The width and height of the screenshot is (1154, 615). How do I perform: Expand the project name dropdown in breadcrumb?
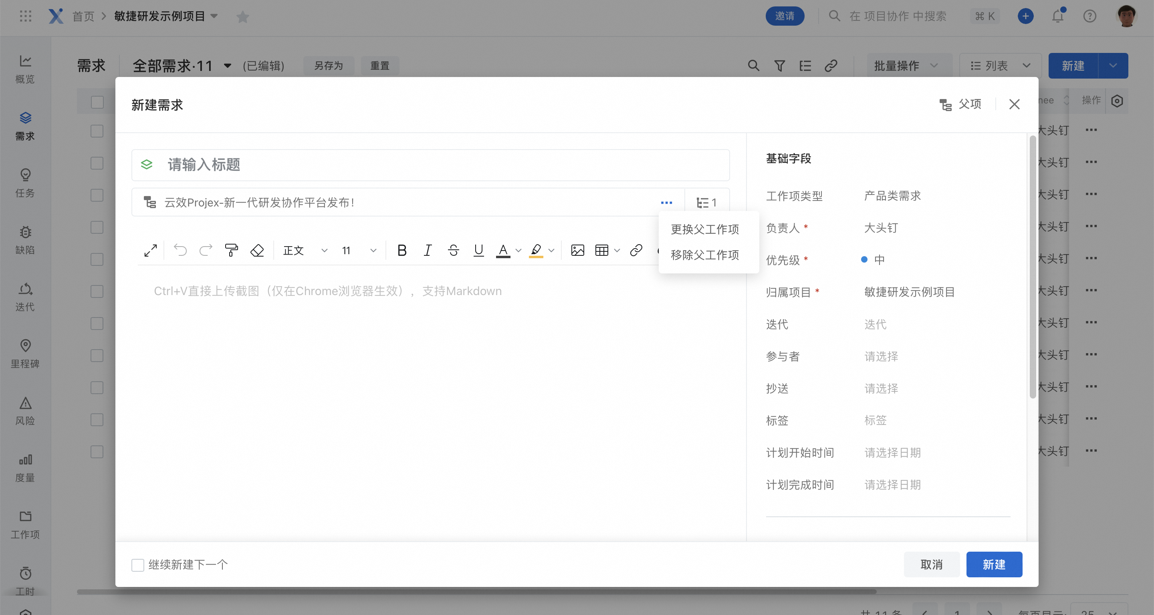[x=214, y=16]
